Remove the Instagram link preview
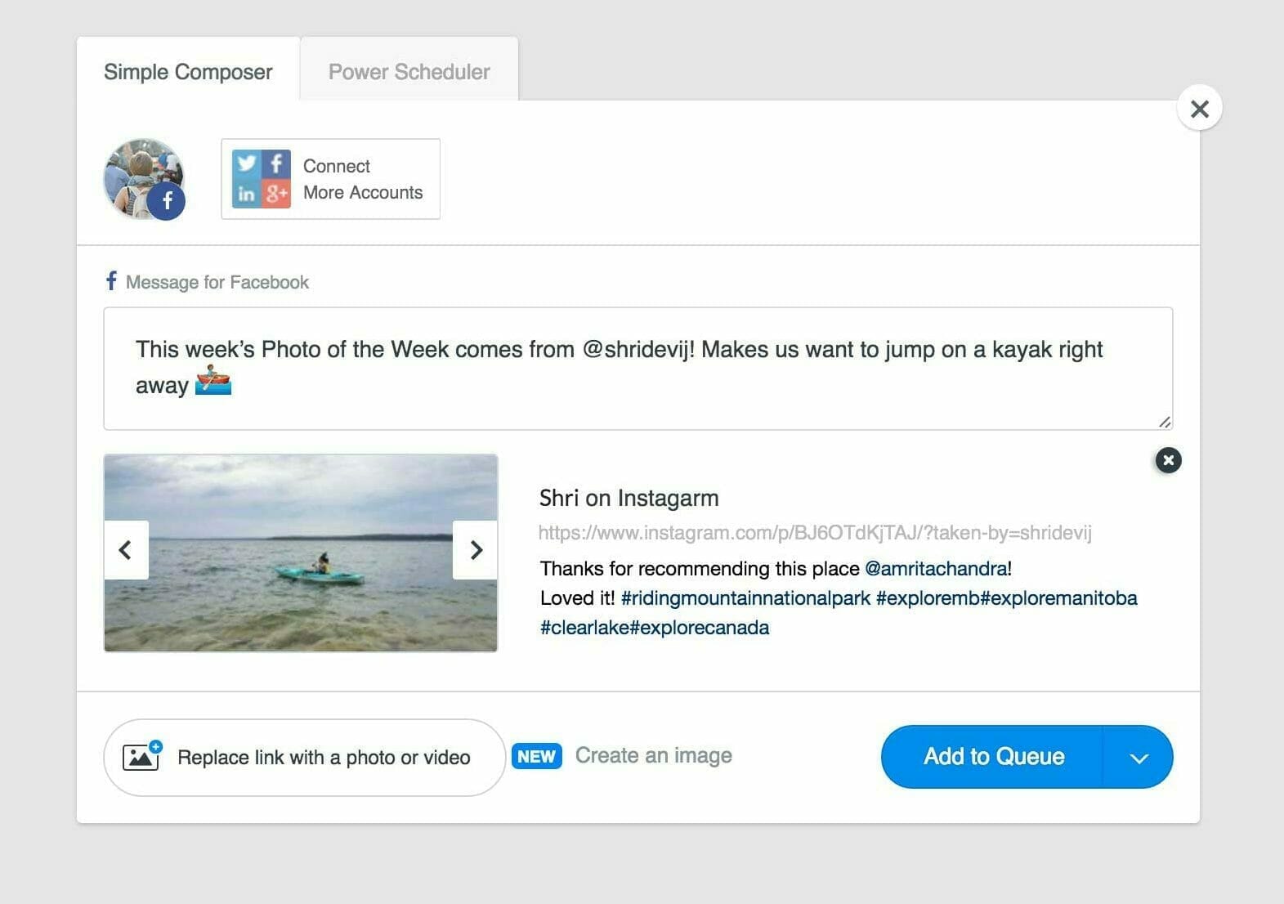1284x904 pixels. coord(1168,460)
